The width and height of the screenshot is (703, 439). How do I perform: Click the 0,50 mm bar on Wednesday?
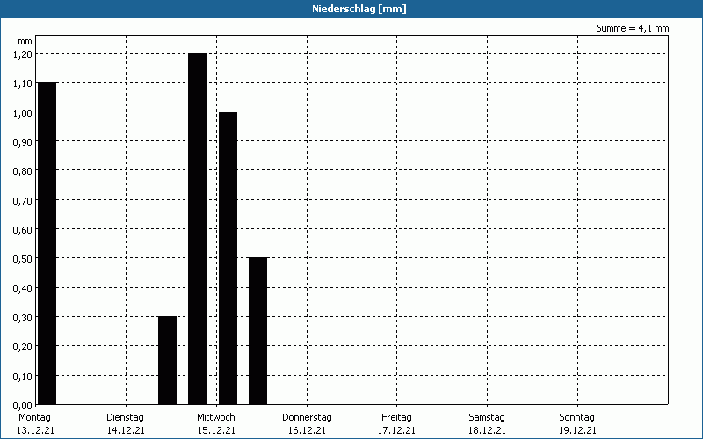(x=257, y=331)
